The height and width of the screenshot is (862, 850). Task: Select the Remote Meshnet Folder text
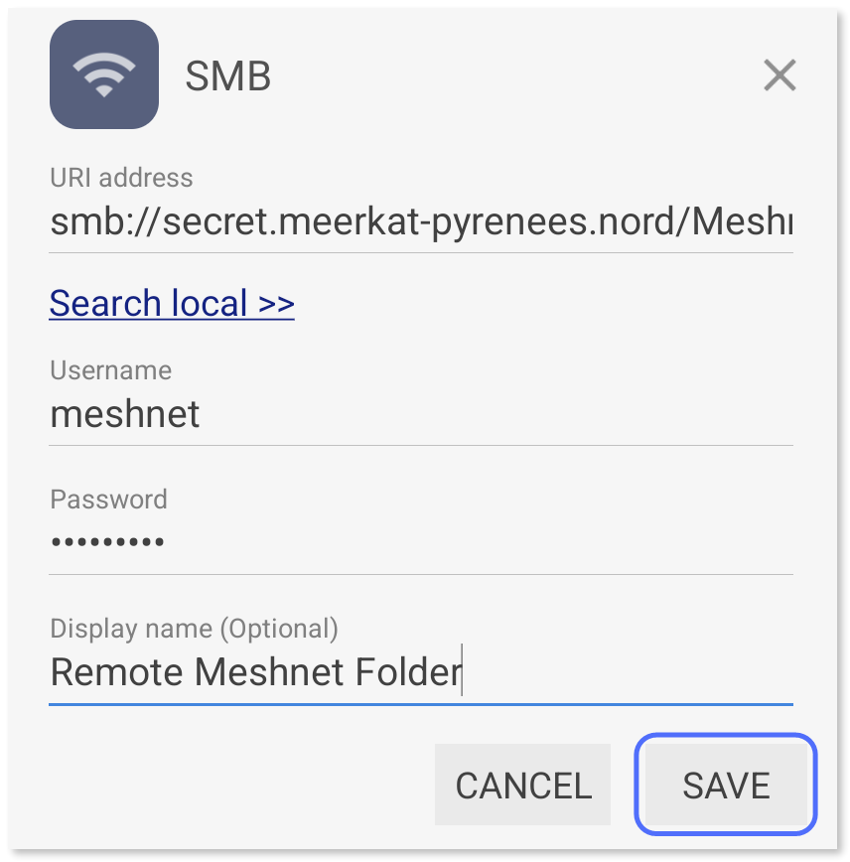[255, 672]
